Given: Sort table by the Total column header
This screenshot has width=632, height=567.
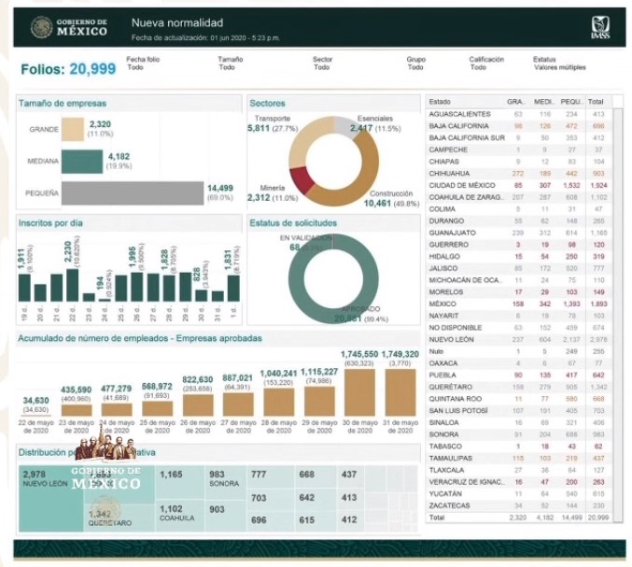Looking at the screenshot, I should 596,101.
